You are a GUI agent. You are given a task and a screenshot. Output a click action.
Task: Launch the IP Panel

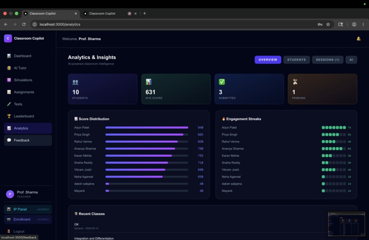pyautogui.click(x=28, y=209)
